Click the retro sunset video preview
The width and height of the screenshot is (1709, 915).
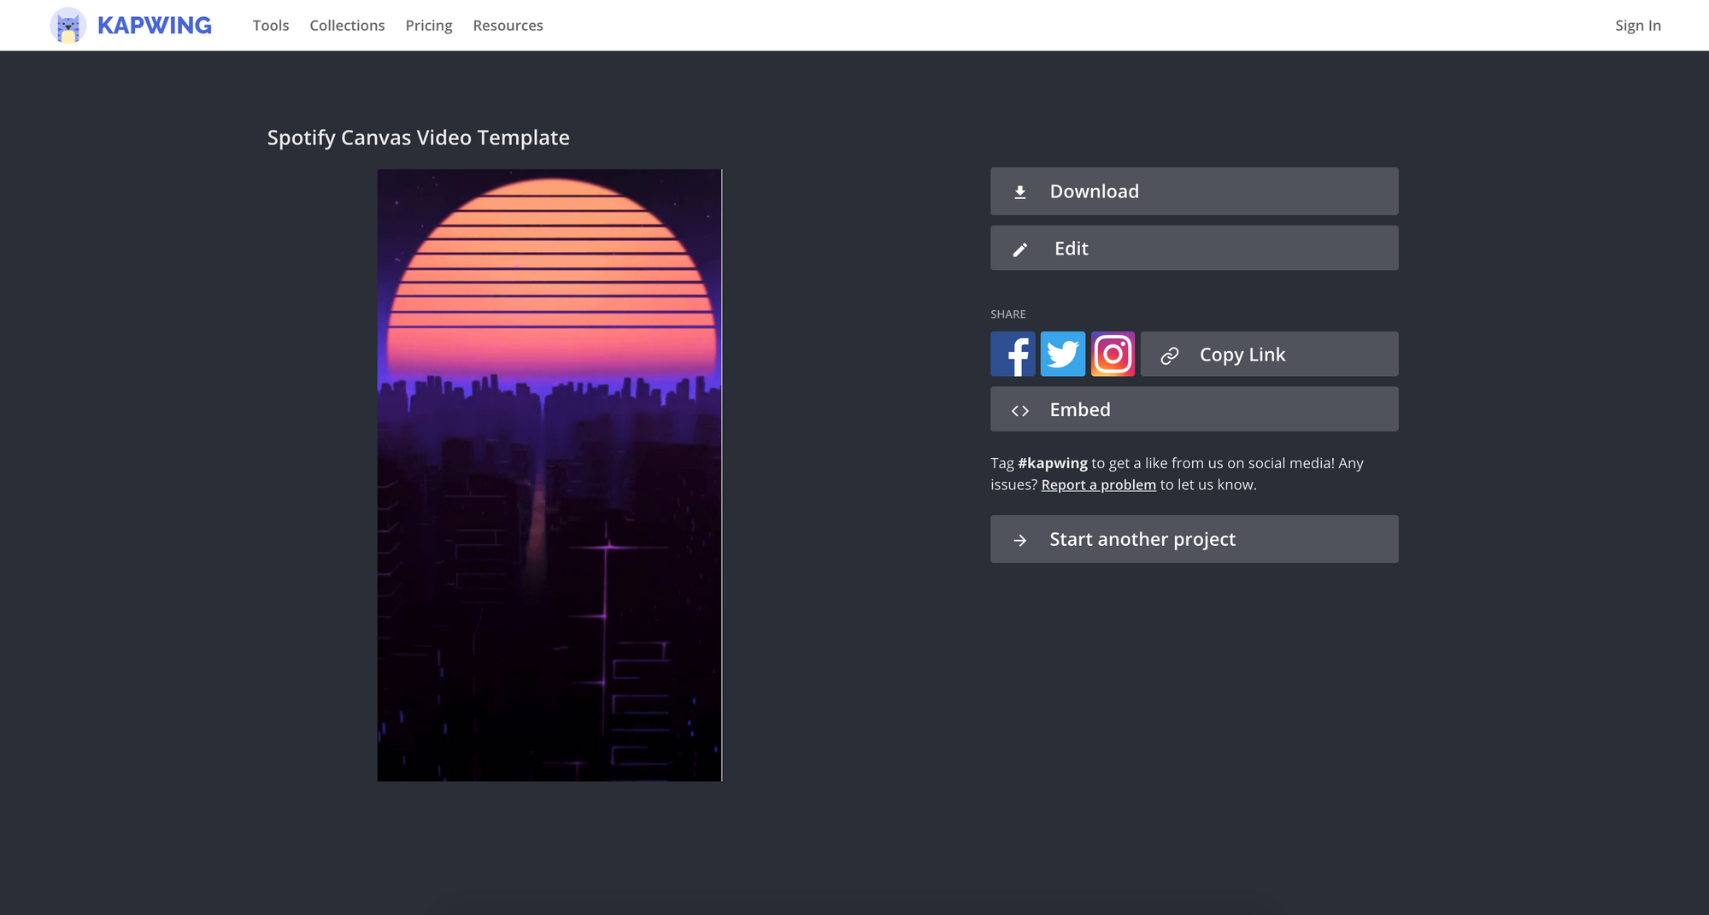coord(549,475)
